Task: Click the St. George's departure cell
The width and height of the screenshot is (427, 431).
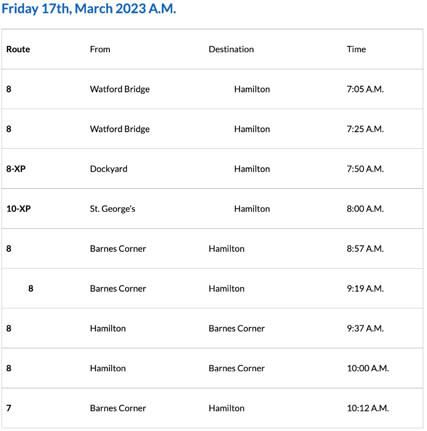Action: pyautogui.click(x=113, y=209)
